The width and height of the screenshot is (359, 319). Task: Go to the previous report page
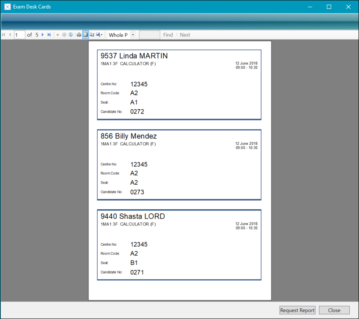[x=10, y=35]
